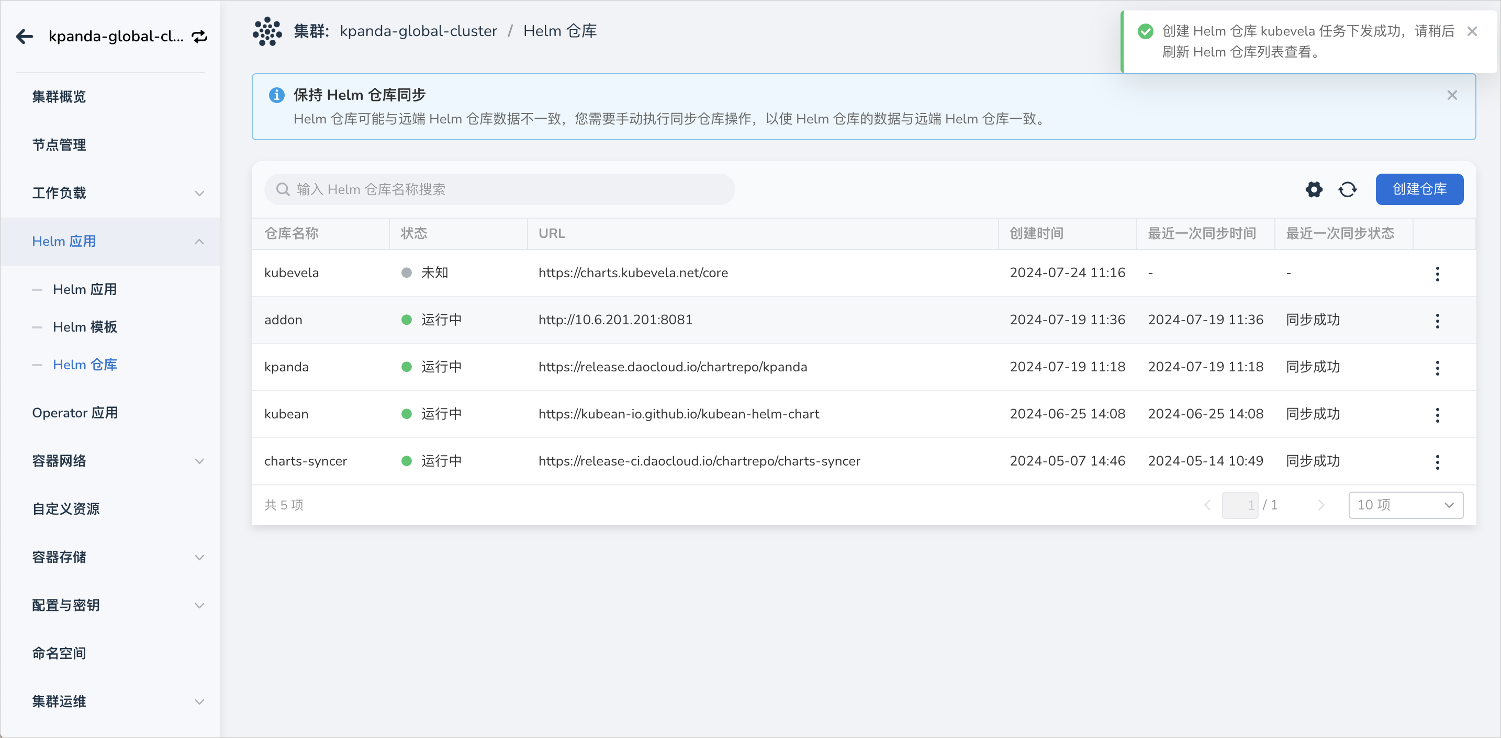Image resolution: width=1501 pixels, height=738 pixels.
Task: Click kpanda-global-cluster in the breadcrumb
Action: pyautogui.click(x=418, y=31)
